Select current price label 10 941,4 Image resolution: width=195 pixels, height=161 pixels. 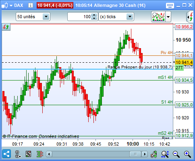point(184,62)
